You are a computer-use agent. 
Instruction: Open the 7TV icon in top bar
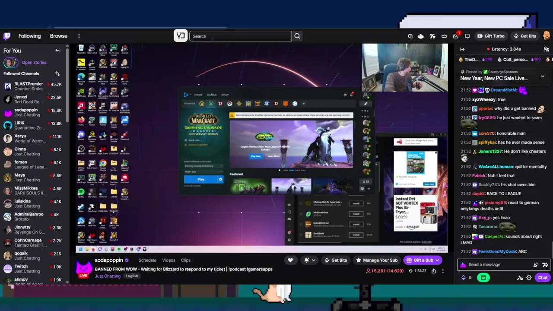click(x=432, y=36)
